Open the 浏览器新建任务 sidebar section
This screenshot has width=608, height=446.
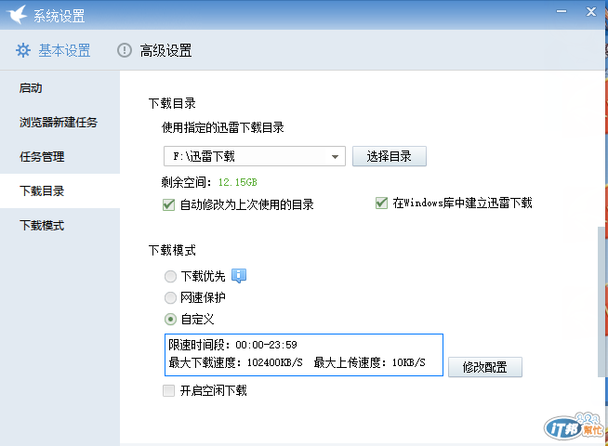[x=60, y=123]
